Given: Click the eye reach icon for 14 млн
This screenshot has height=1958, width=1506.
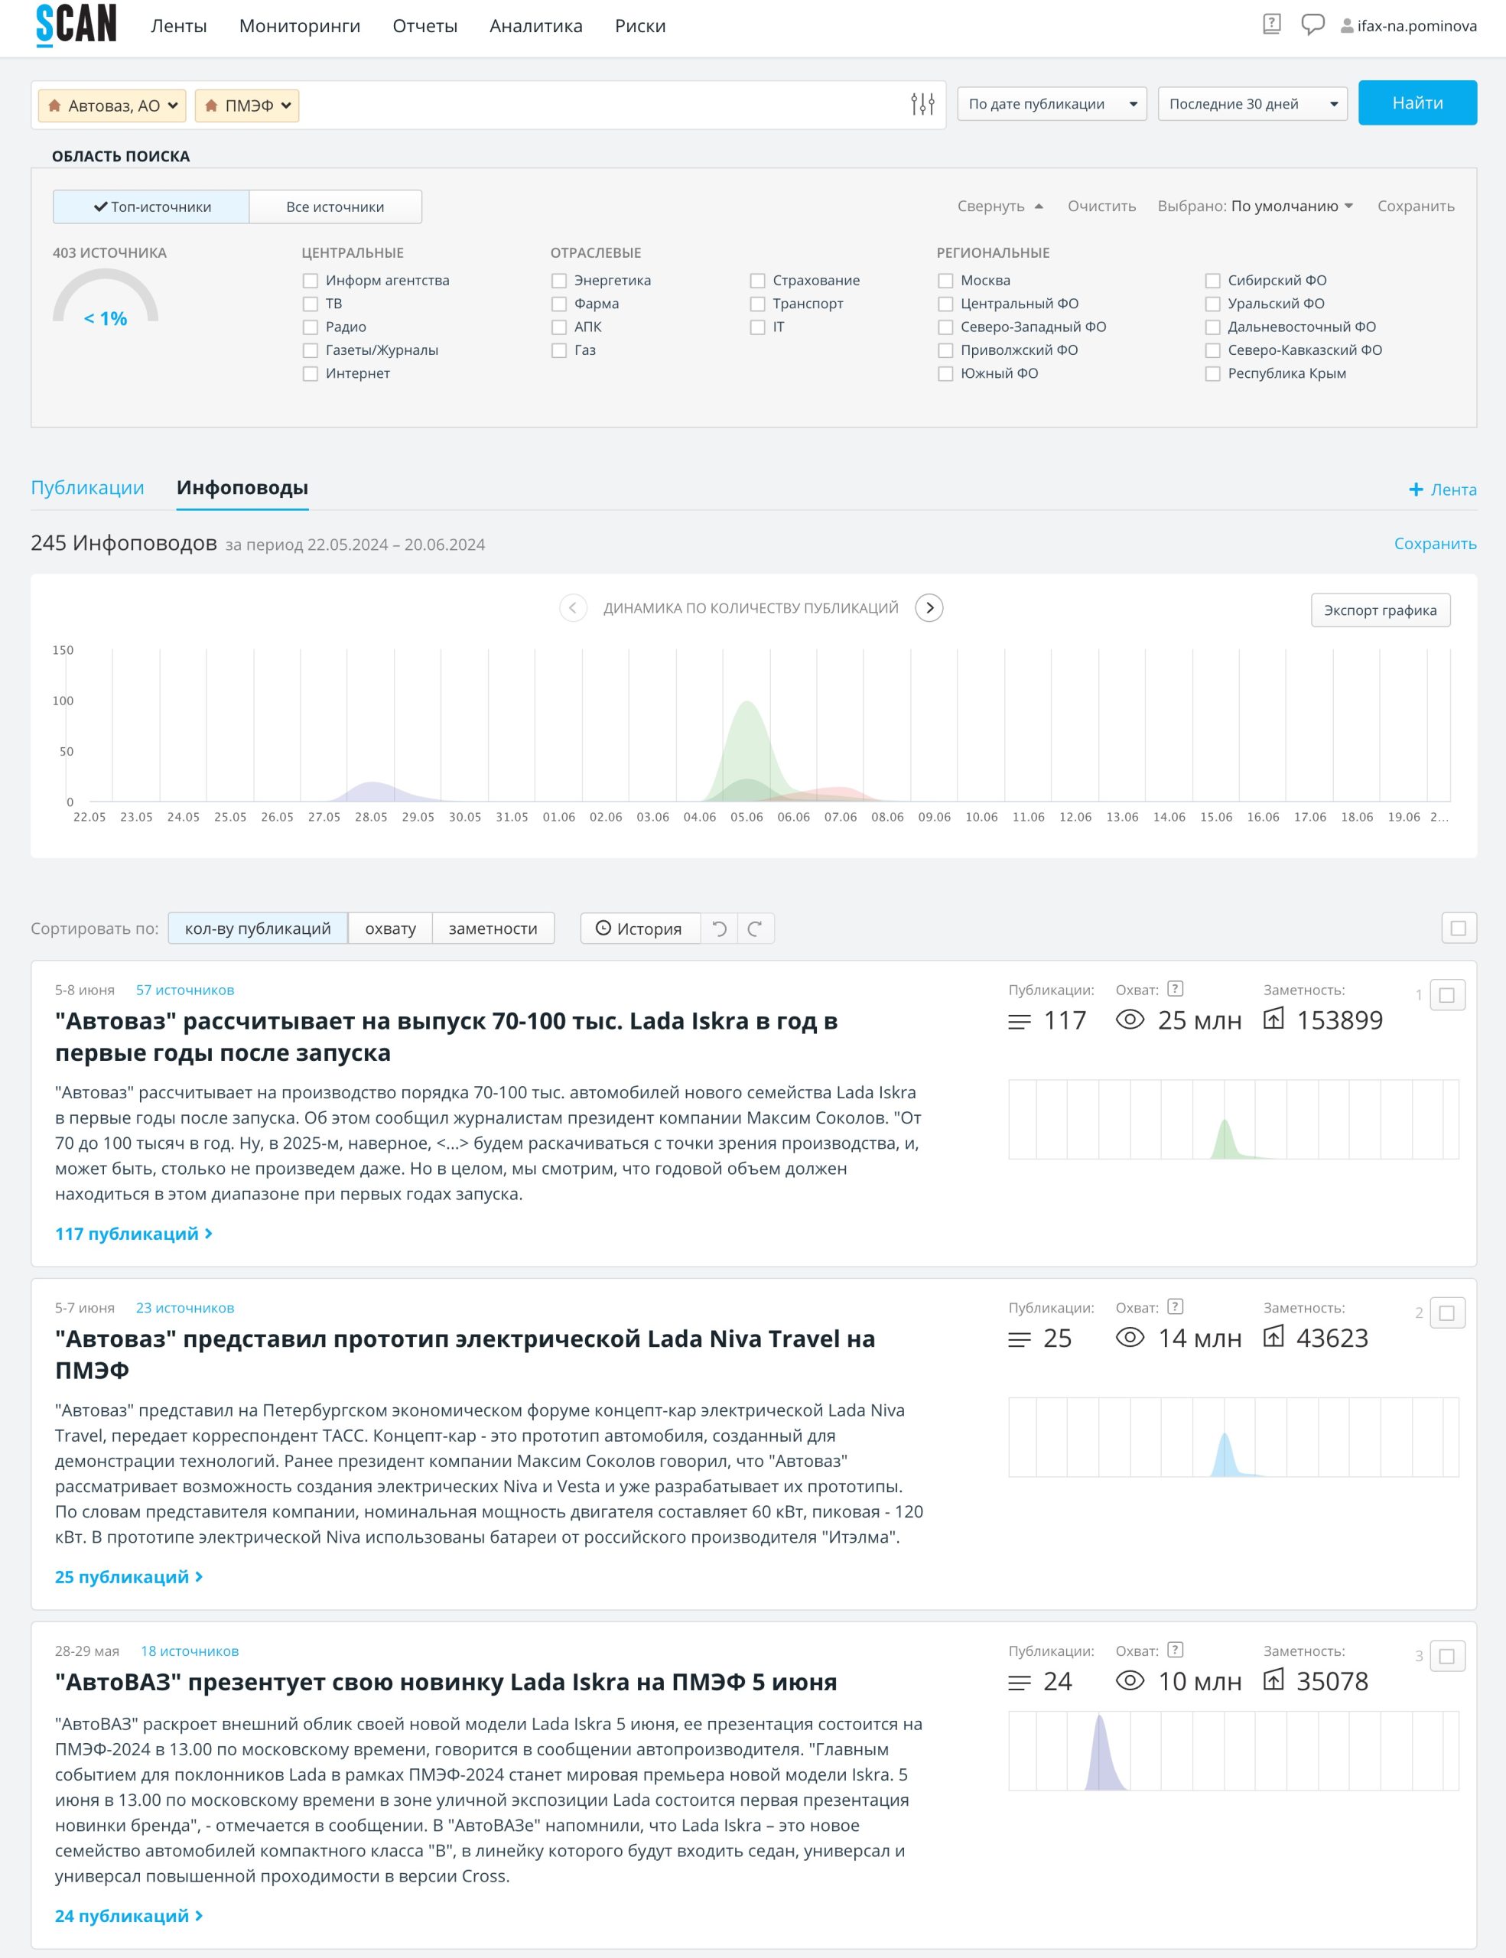Looking at the screenshot, I should (x=1130, y=1338).
